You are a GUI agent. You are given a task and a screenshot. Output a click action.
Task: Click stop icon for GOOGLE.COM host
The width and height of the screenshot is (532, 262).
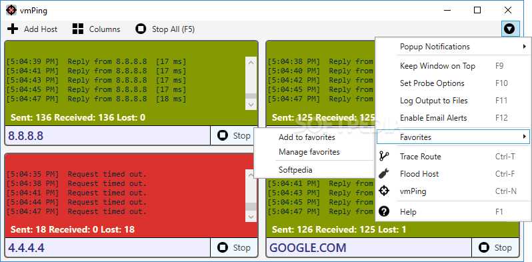(484, 248)
